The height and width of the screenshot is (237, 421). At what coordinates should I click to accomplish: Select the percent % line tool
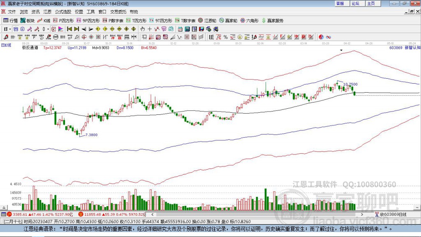point(226,37)
